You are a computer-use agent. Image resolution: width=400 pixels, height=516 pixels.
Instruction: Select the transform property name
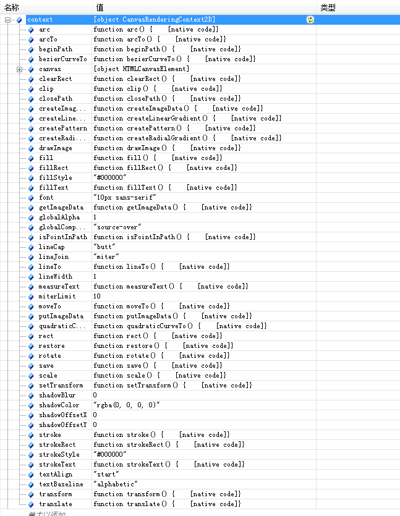click(56, 494)
